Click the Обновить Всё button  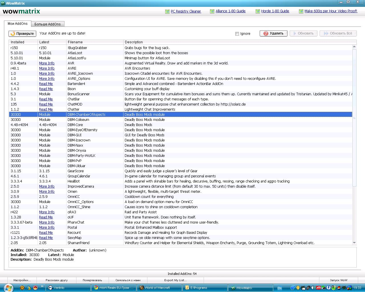pyautogui.click(x=338, y=33)
